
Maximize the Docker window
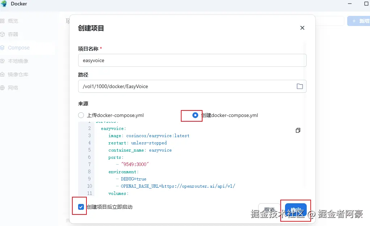pos(366,4)
